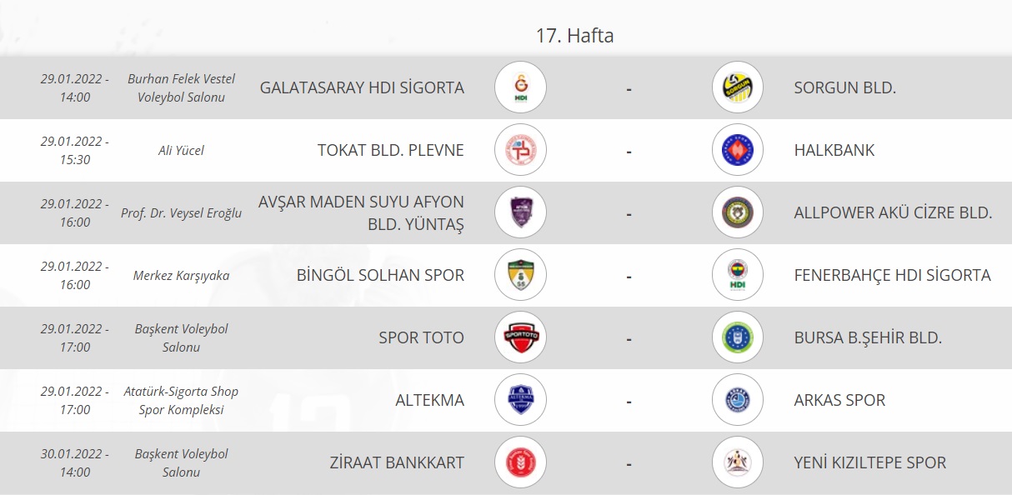Select the Halkbank club logo

point(738,150)
